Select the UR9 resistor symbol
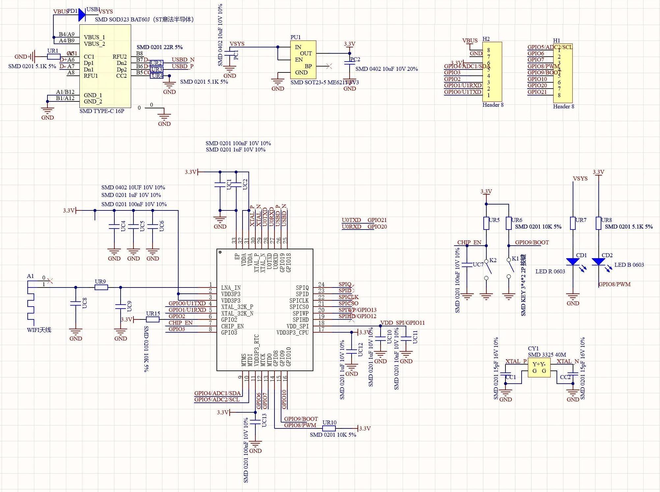This screenshot has height=492, width=660. pyautogui.click(x=101, y=287)
